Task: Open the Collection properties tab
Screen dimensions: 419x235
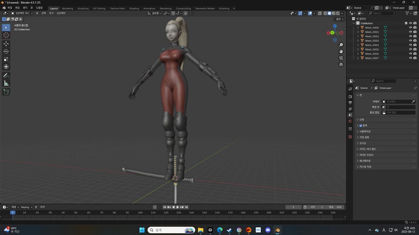Action: pyautogui.click(x=350, y=129)
